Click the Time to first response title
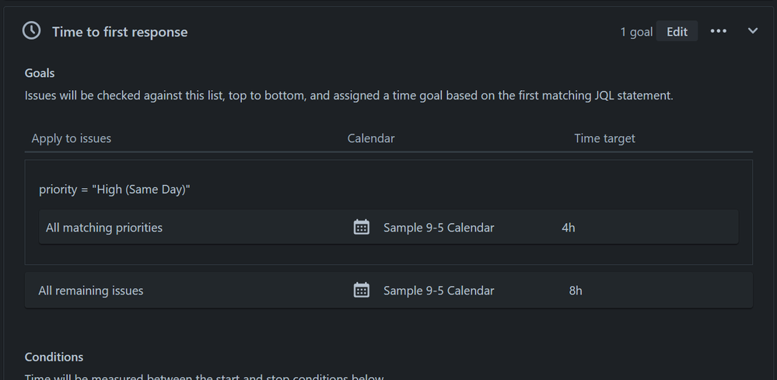The width and height of the screenshot is (777, 380). pyautogui.click(x=120, y=32)
